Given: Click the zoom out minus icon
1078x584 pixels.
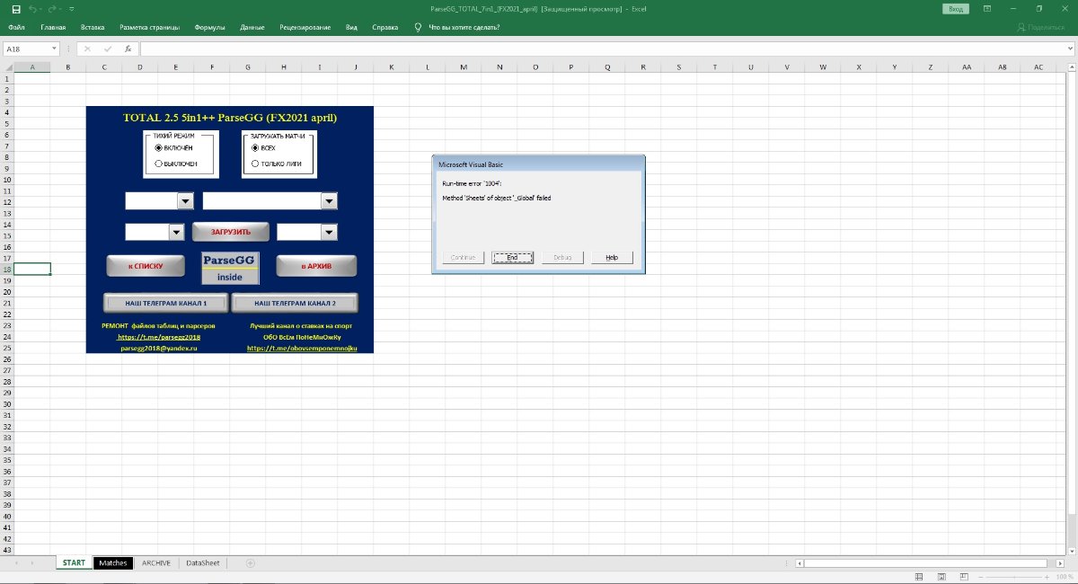Looking at the screenshot, I should 979,576.
